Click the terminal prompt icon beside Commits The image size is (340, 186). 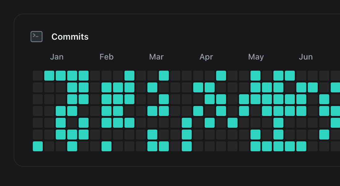click(37, 36)
